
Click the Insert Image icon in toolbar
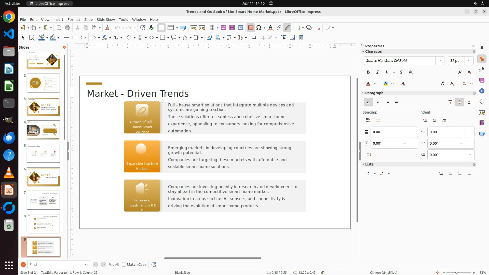224,28
